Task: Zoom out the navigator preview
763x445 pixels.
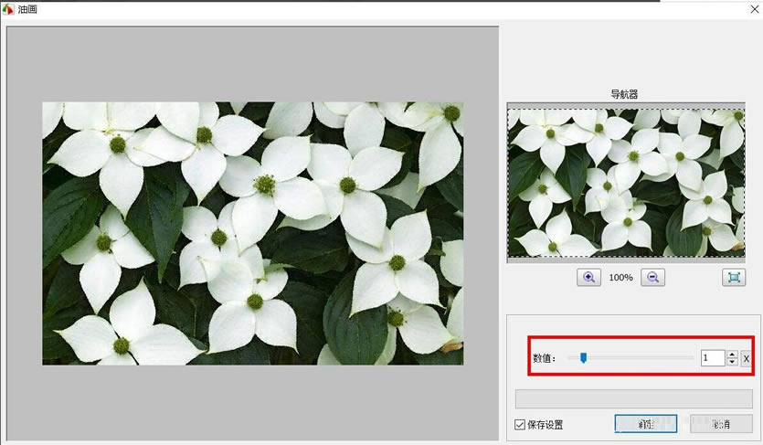Action: (653, 277)
